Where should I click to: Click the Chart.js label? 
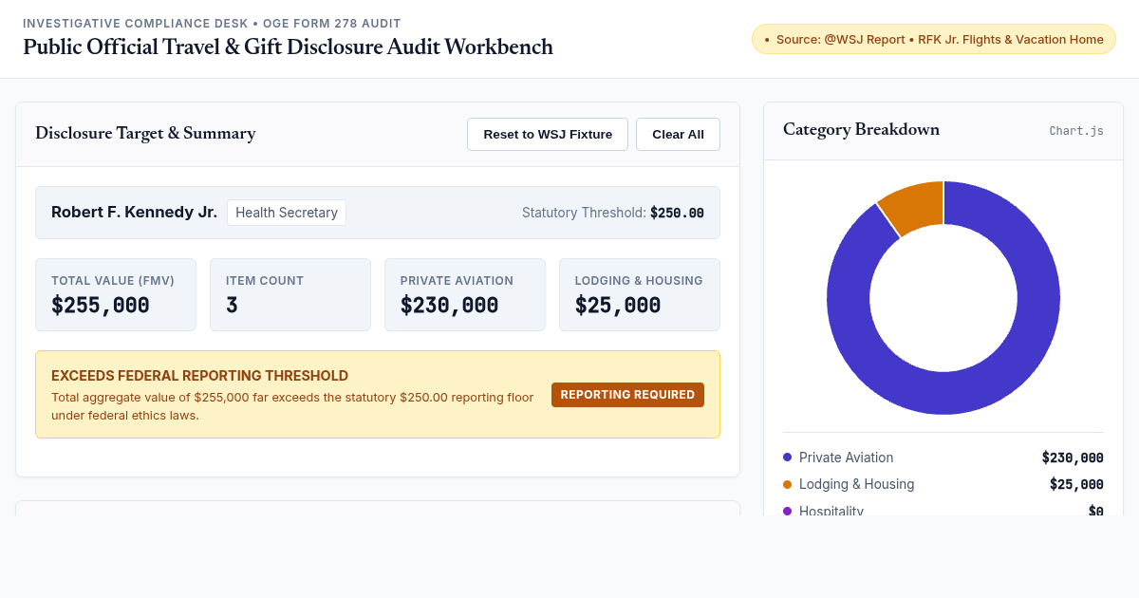(1076, 131)
